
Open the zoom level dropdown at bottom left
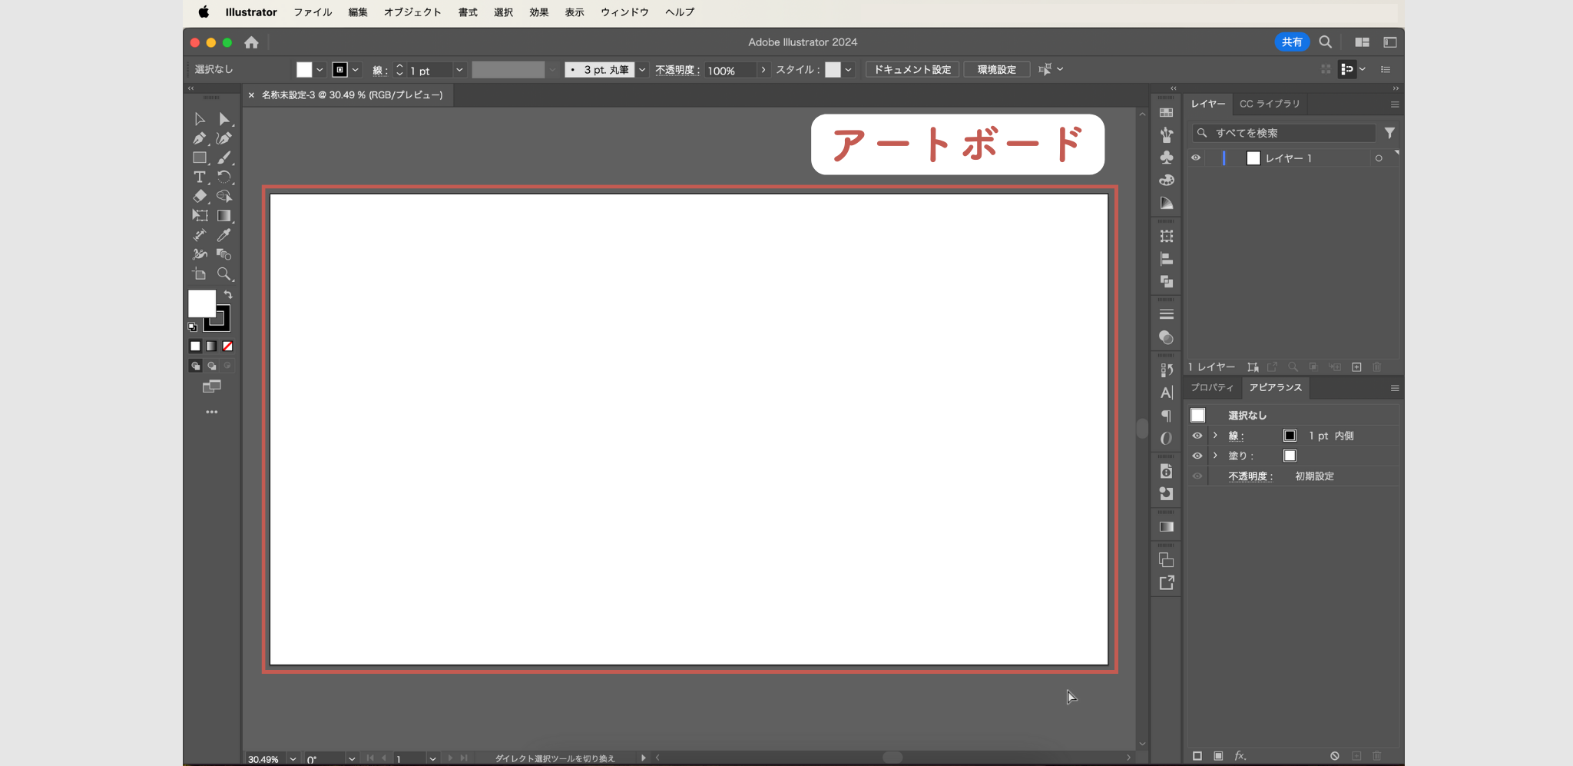pos(293,758)
